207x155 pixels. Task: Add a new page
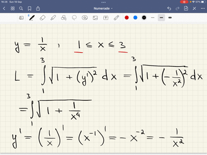(186, 8)
